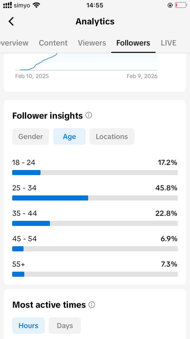This screenshot has width=190, height=339.
Task: Select the Age filter chip
Action: click(x=69, y=136)
